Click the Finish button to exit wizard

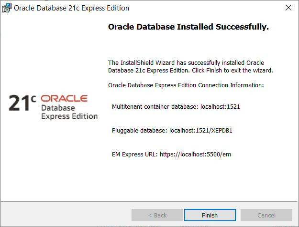(x=210, y=215)
